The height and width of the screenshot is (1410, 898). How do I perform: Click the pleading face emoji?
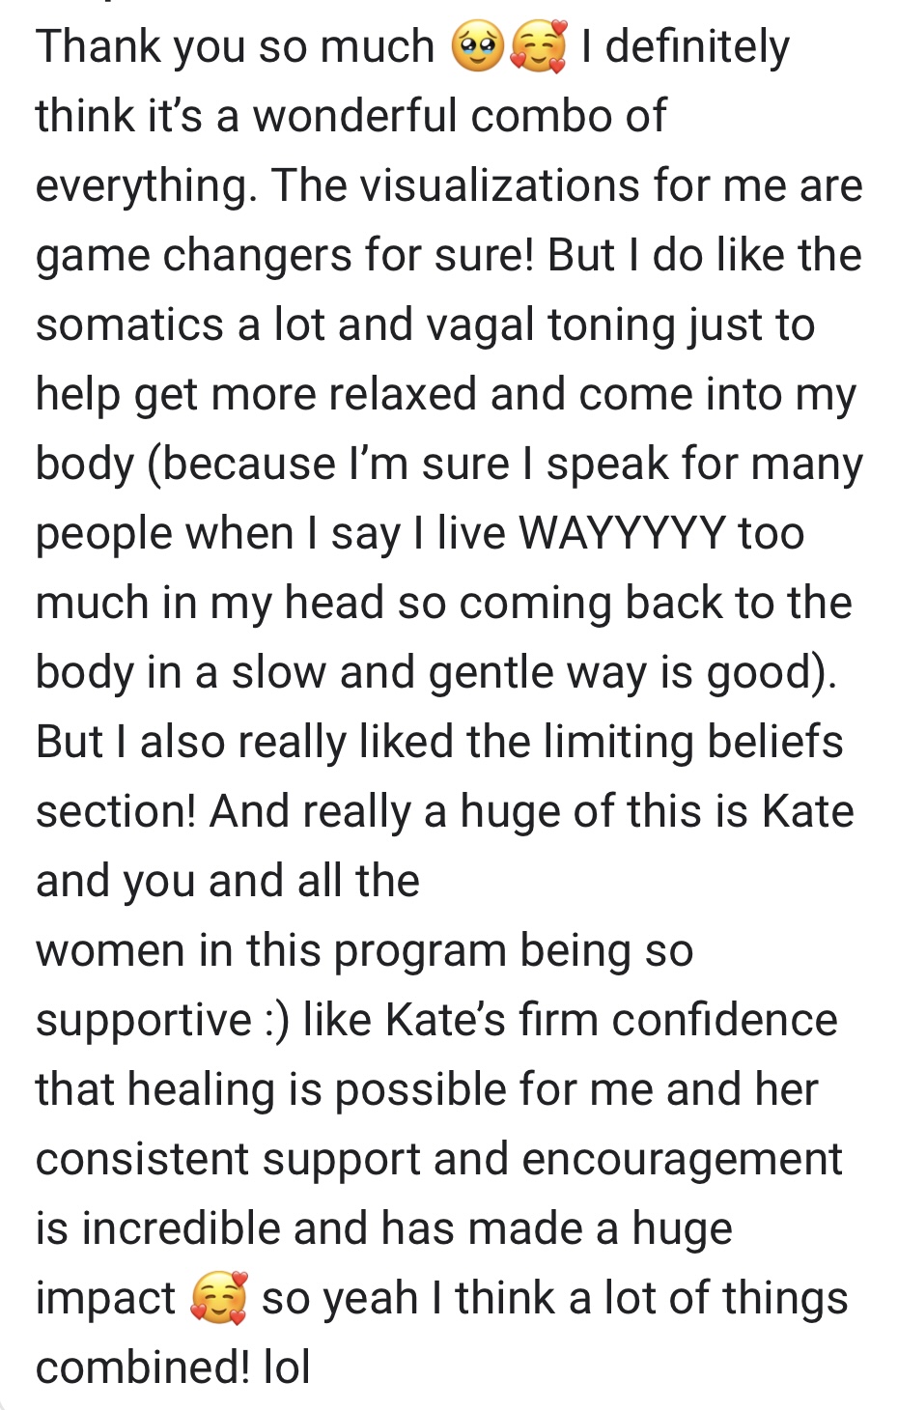pyautogui.click(x=477, y=47)
